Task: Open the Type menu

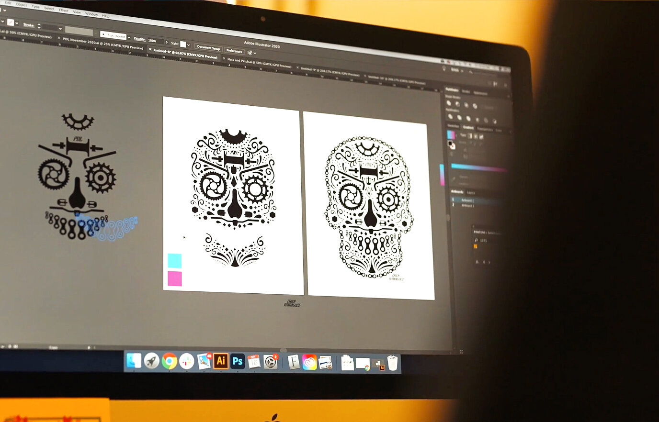Action: click(35, 7)
